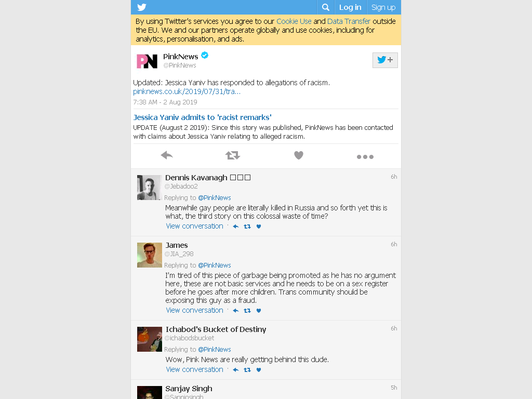Retweet James's reply

click(247, 311)
